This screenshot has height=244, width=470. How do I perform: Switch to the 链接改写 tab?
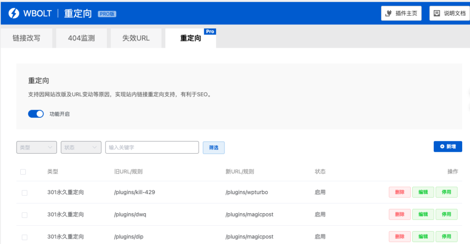click(26, 38)
